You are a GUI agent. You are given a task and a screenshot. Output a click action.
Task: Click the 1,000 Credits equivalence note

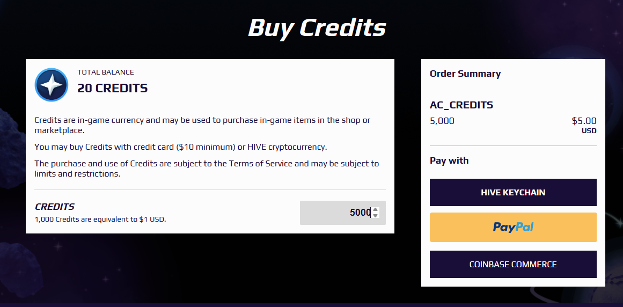pos(100,219)
